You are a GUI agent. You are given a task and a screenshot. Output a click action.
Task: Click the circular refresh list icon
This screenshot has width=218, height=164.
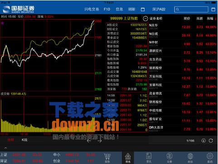click(x=211, y=141)
